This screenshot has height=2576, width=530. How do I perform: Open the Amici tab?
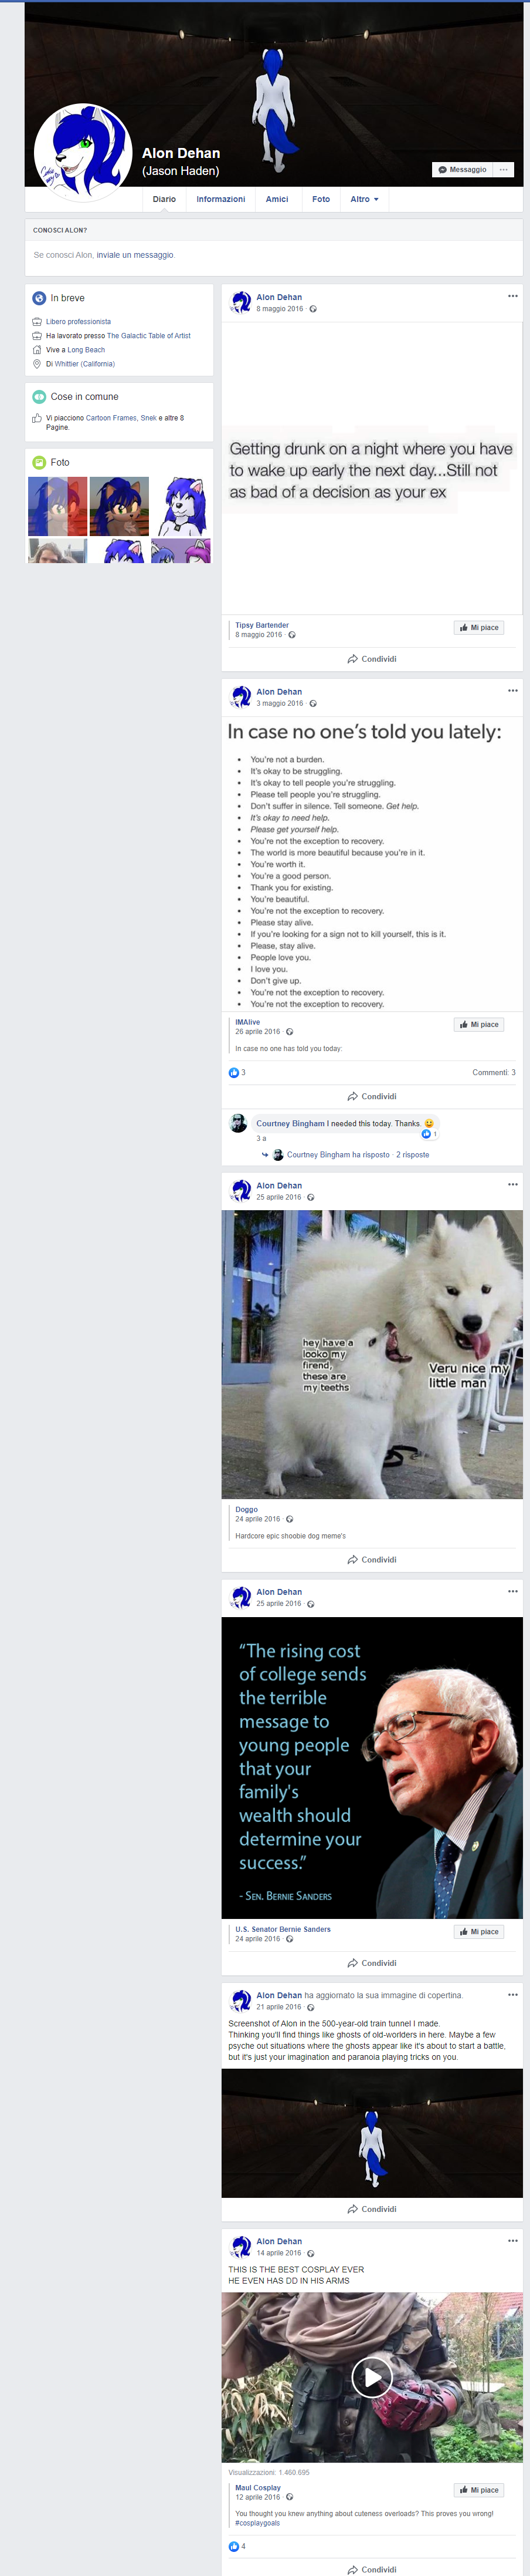coord(277,199)
